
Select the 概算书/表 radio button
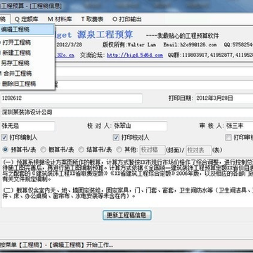coord(43,150)
